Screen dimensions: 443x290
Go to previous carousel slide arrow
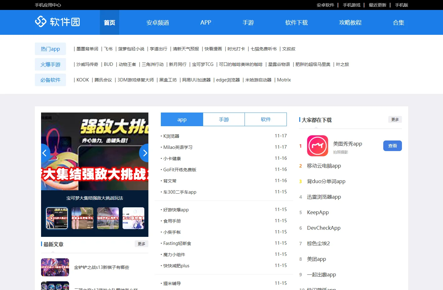(x=45, y=153)
